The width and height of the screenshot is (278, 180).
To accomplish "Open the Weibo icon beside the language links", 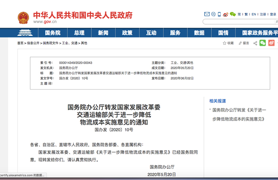I will click(226, 14).
